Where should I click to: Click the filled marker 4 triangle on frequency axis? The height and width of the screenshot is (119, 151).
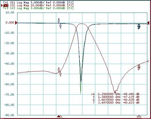(x=59, y=116)
